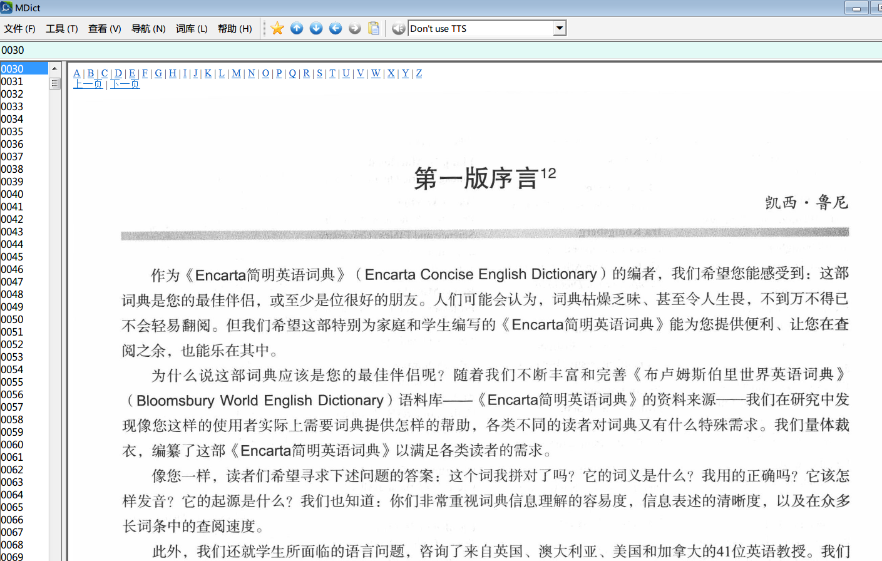Image resolution: width=882 pixels, height=561 pixels.
Task: Jump to letter A index link
Action: pos(77,73)
